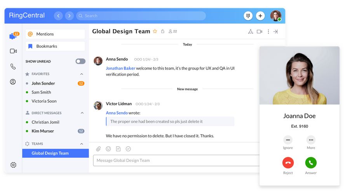
Task: Open the Settings gear icon
Action: (13, 165)
